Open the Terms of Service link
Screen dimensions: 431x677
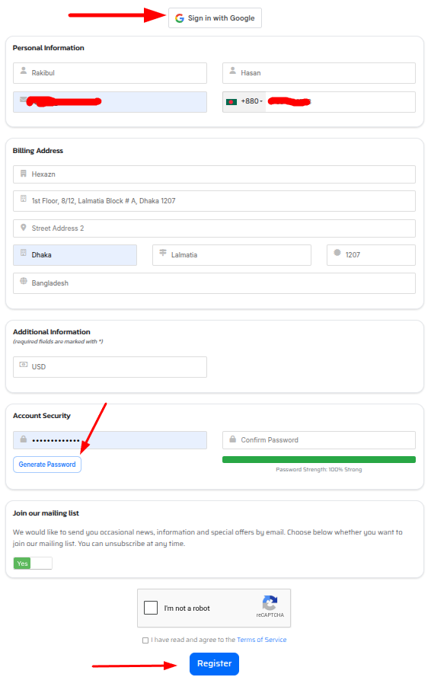[x=262, y=640]
